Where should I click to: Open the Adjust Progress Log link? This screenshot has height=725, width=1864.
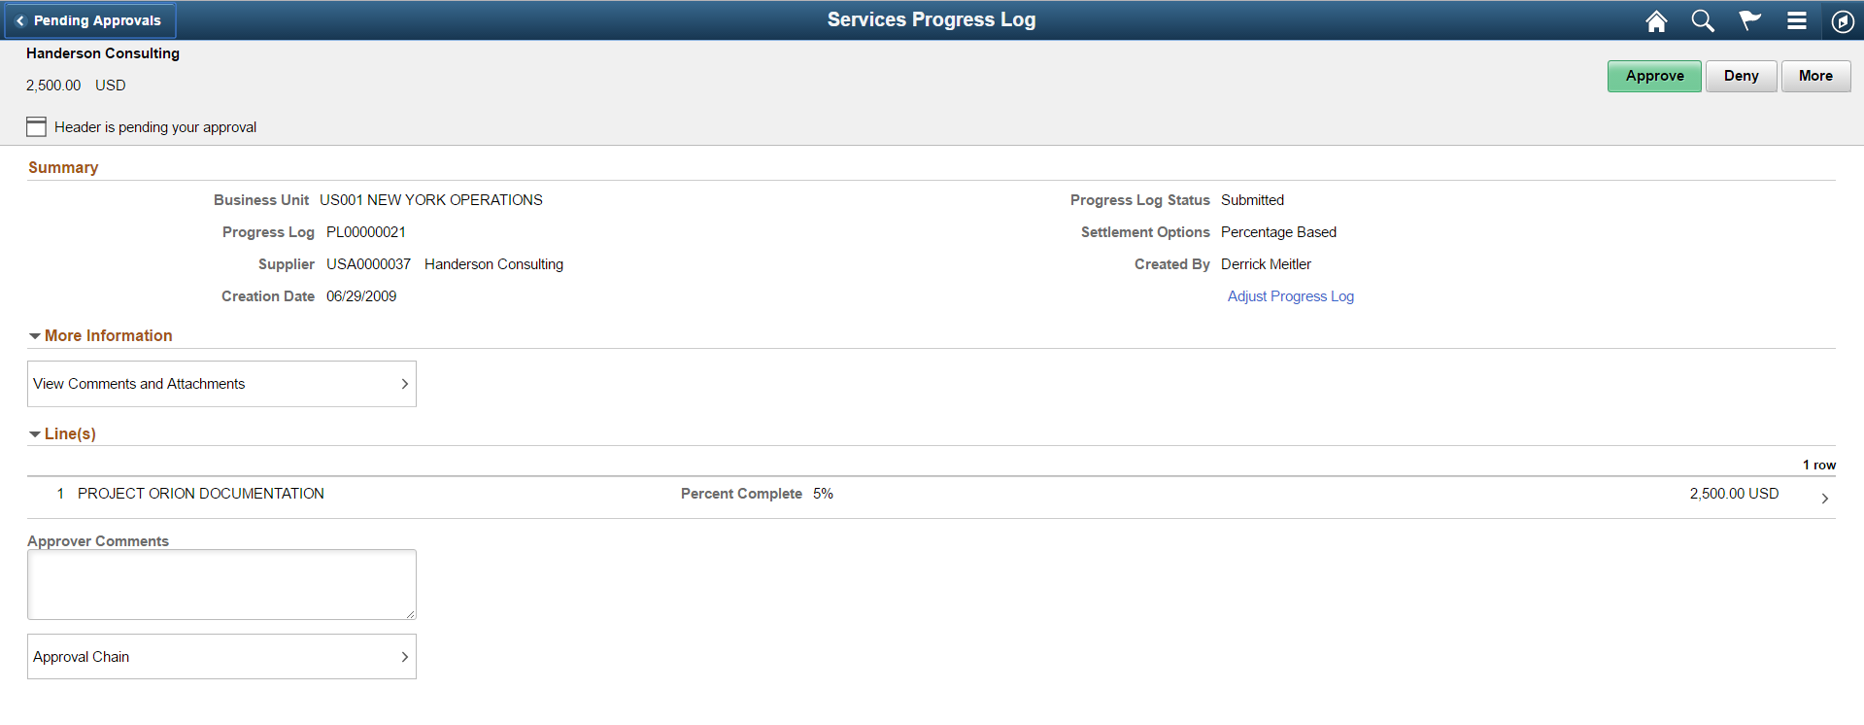(x=1290, y=296)
